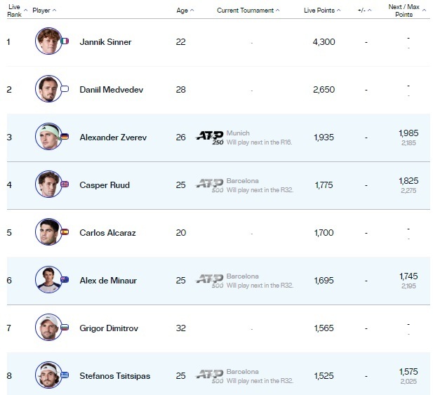Screen dimensions: 433x395
Task: Click the Spanish flag beside Carlos Alcaraz
Action: [x=65, y=232]
